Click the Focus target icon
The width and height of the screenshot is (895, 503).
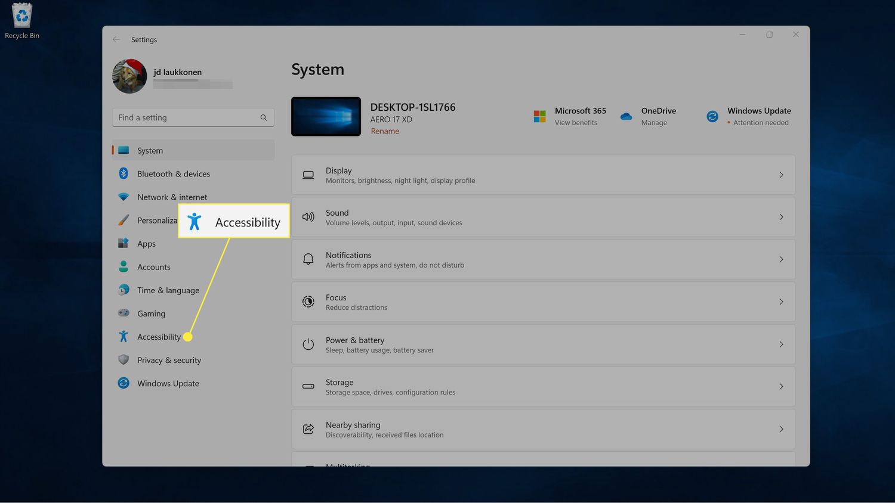coord(308,302)
